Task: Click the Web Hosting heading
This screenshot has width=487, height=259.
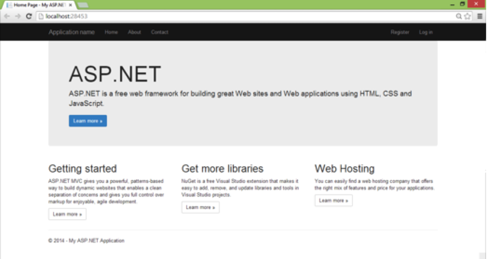Action: tap(344, 169)
